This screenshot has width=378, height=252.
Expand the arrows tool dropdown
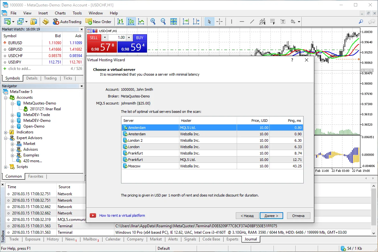tap(299, 21)
